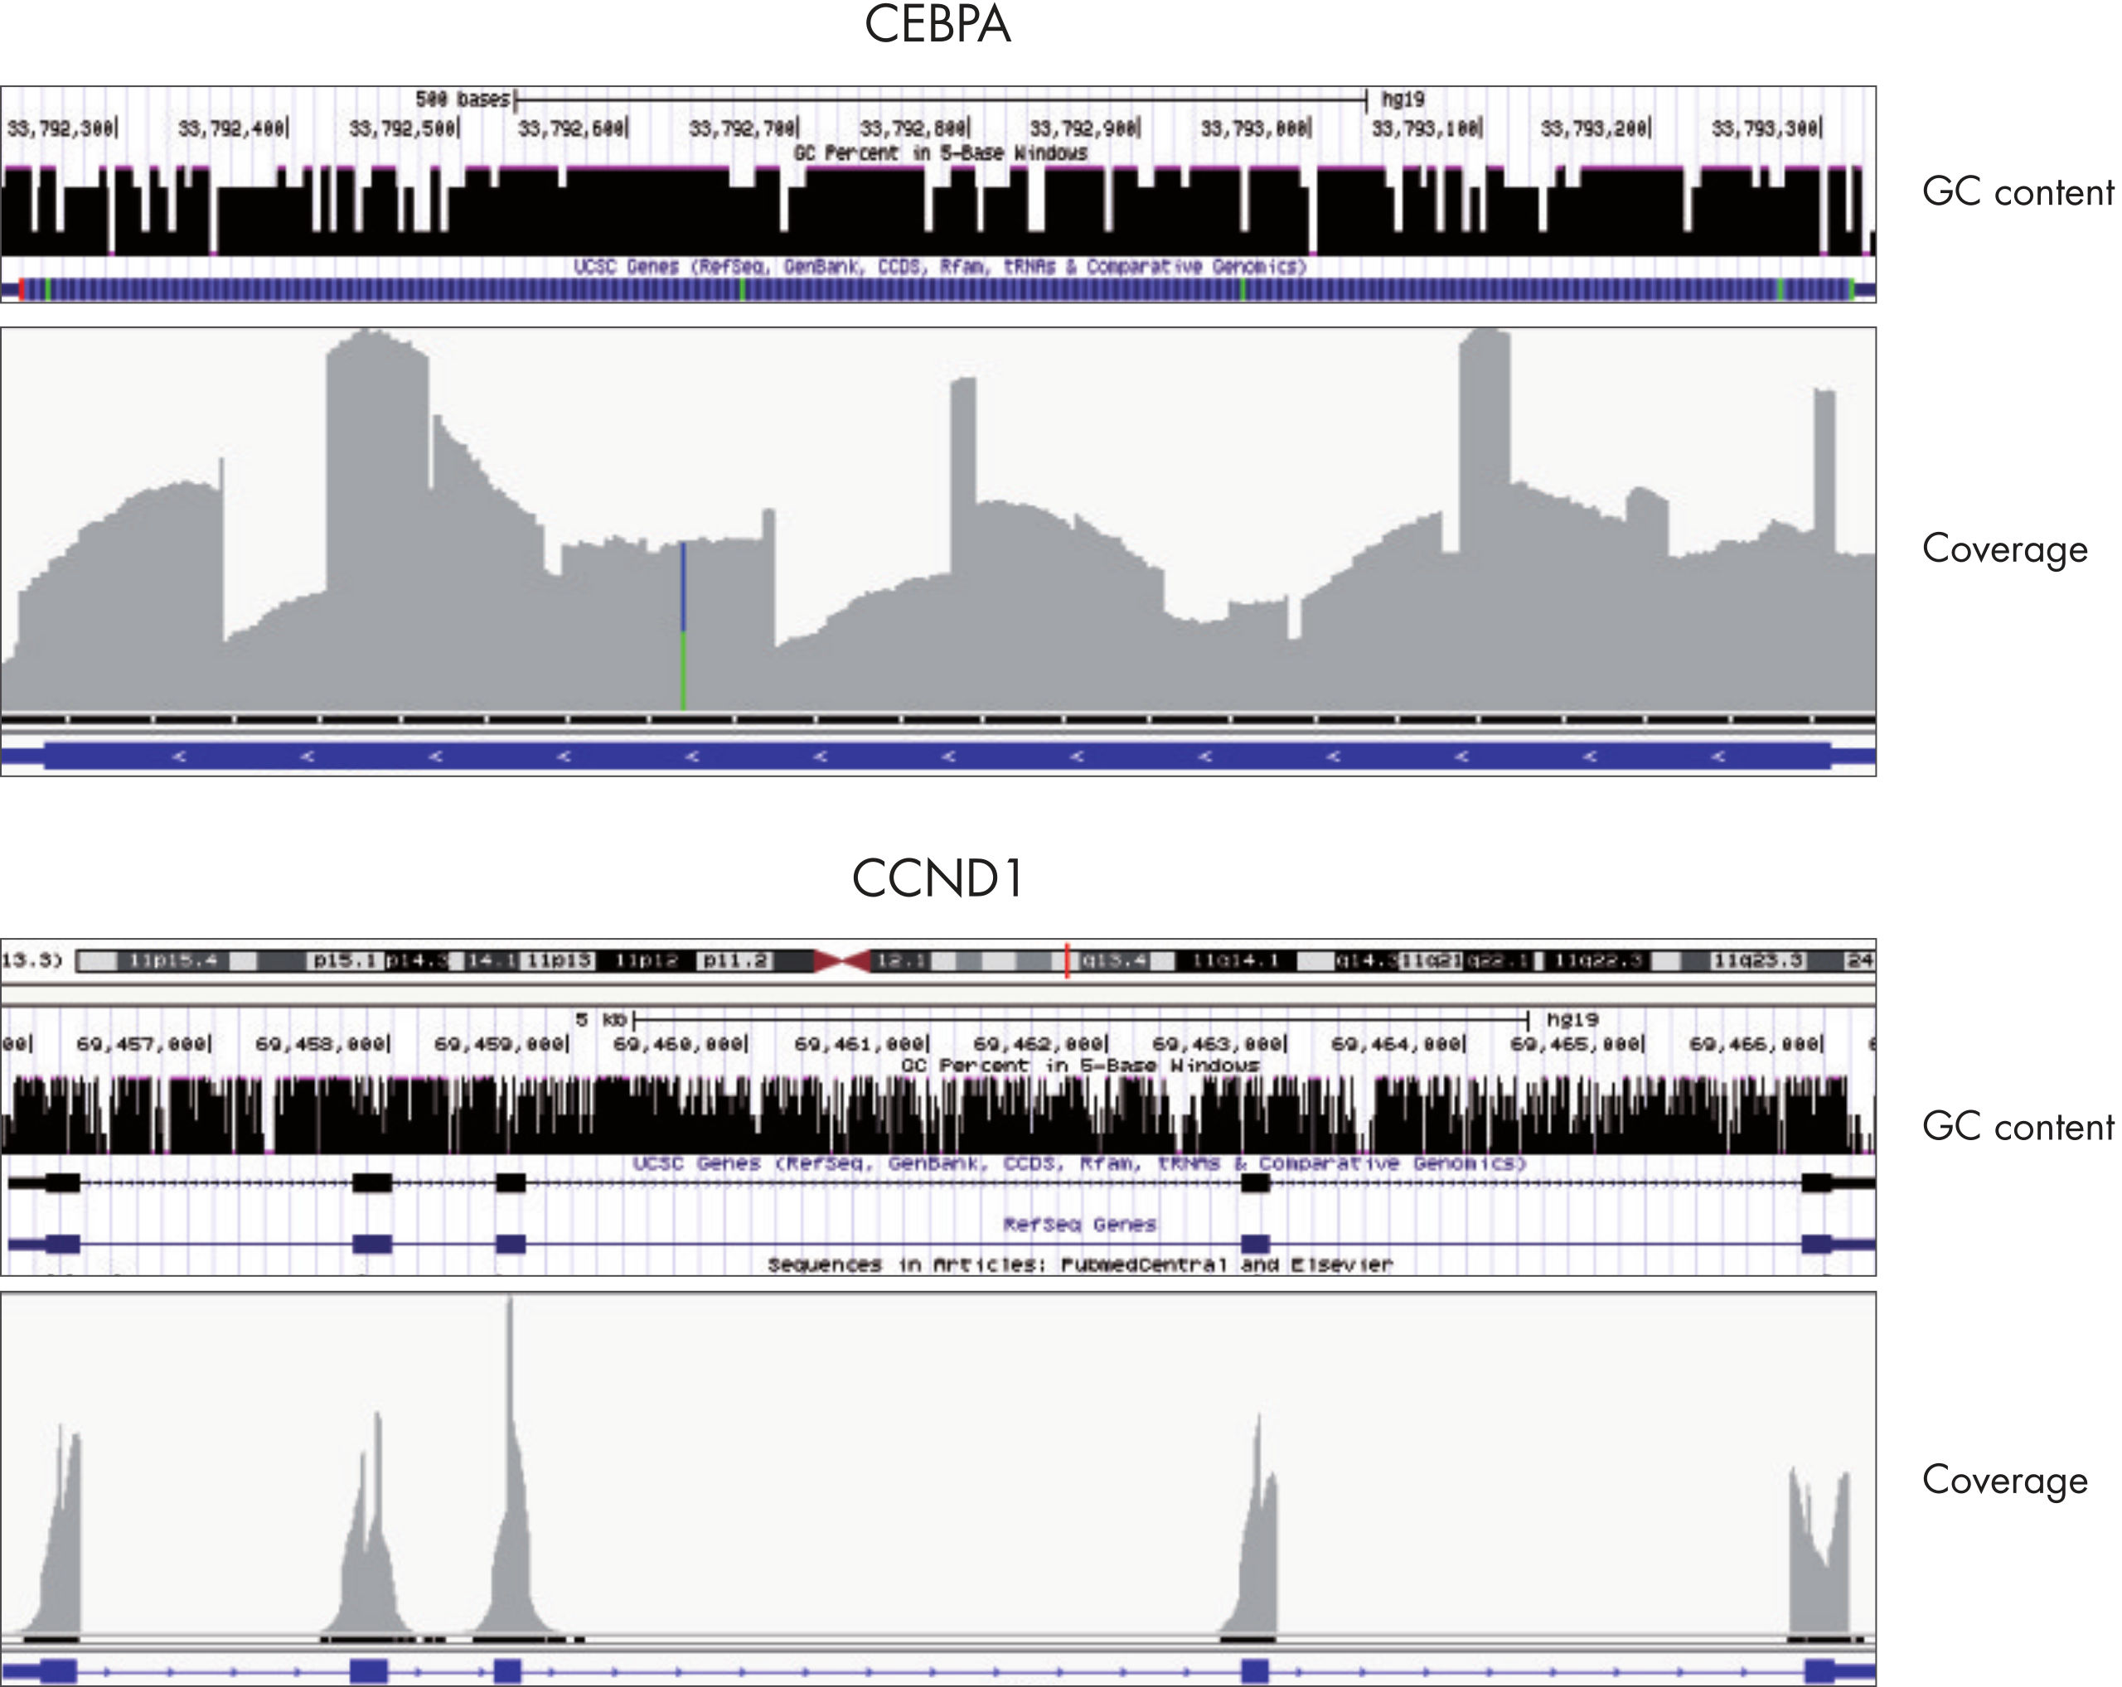Screen dimensions: 2122x1687
Task: Click first black exon block in CCND1 UCSC Genes track
Action: point(61,1182)
